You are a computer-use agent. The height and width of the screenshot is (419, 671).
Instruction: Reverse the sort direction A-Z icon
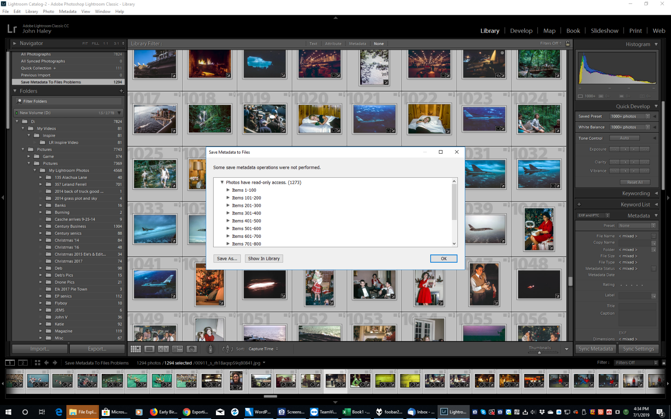click(x=228, y=349)
